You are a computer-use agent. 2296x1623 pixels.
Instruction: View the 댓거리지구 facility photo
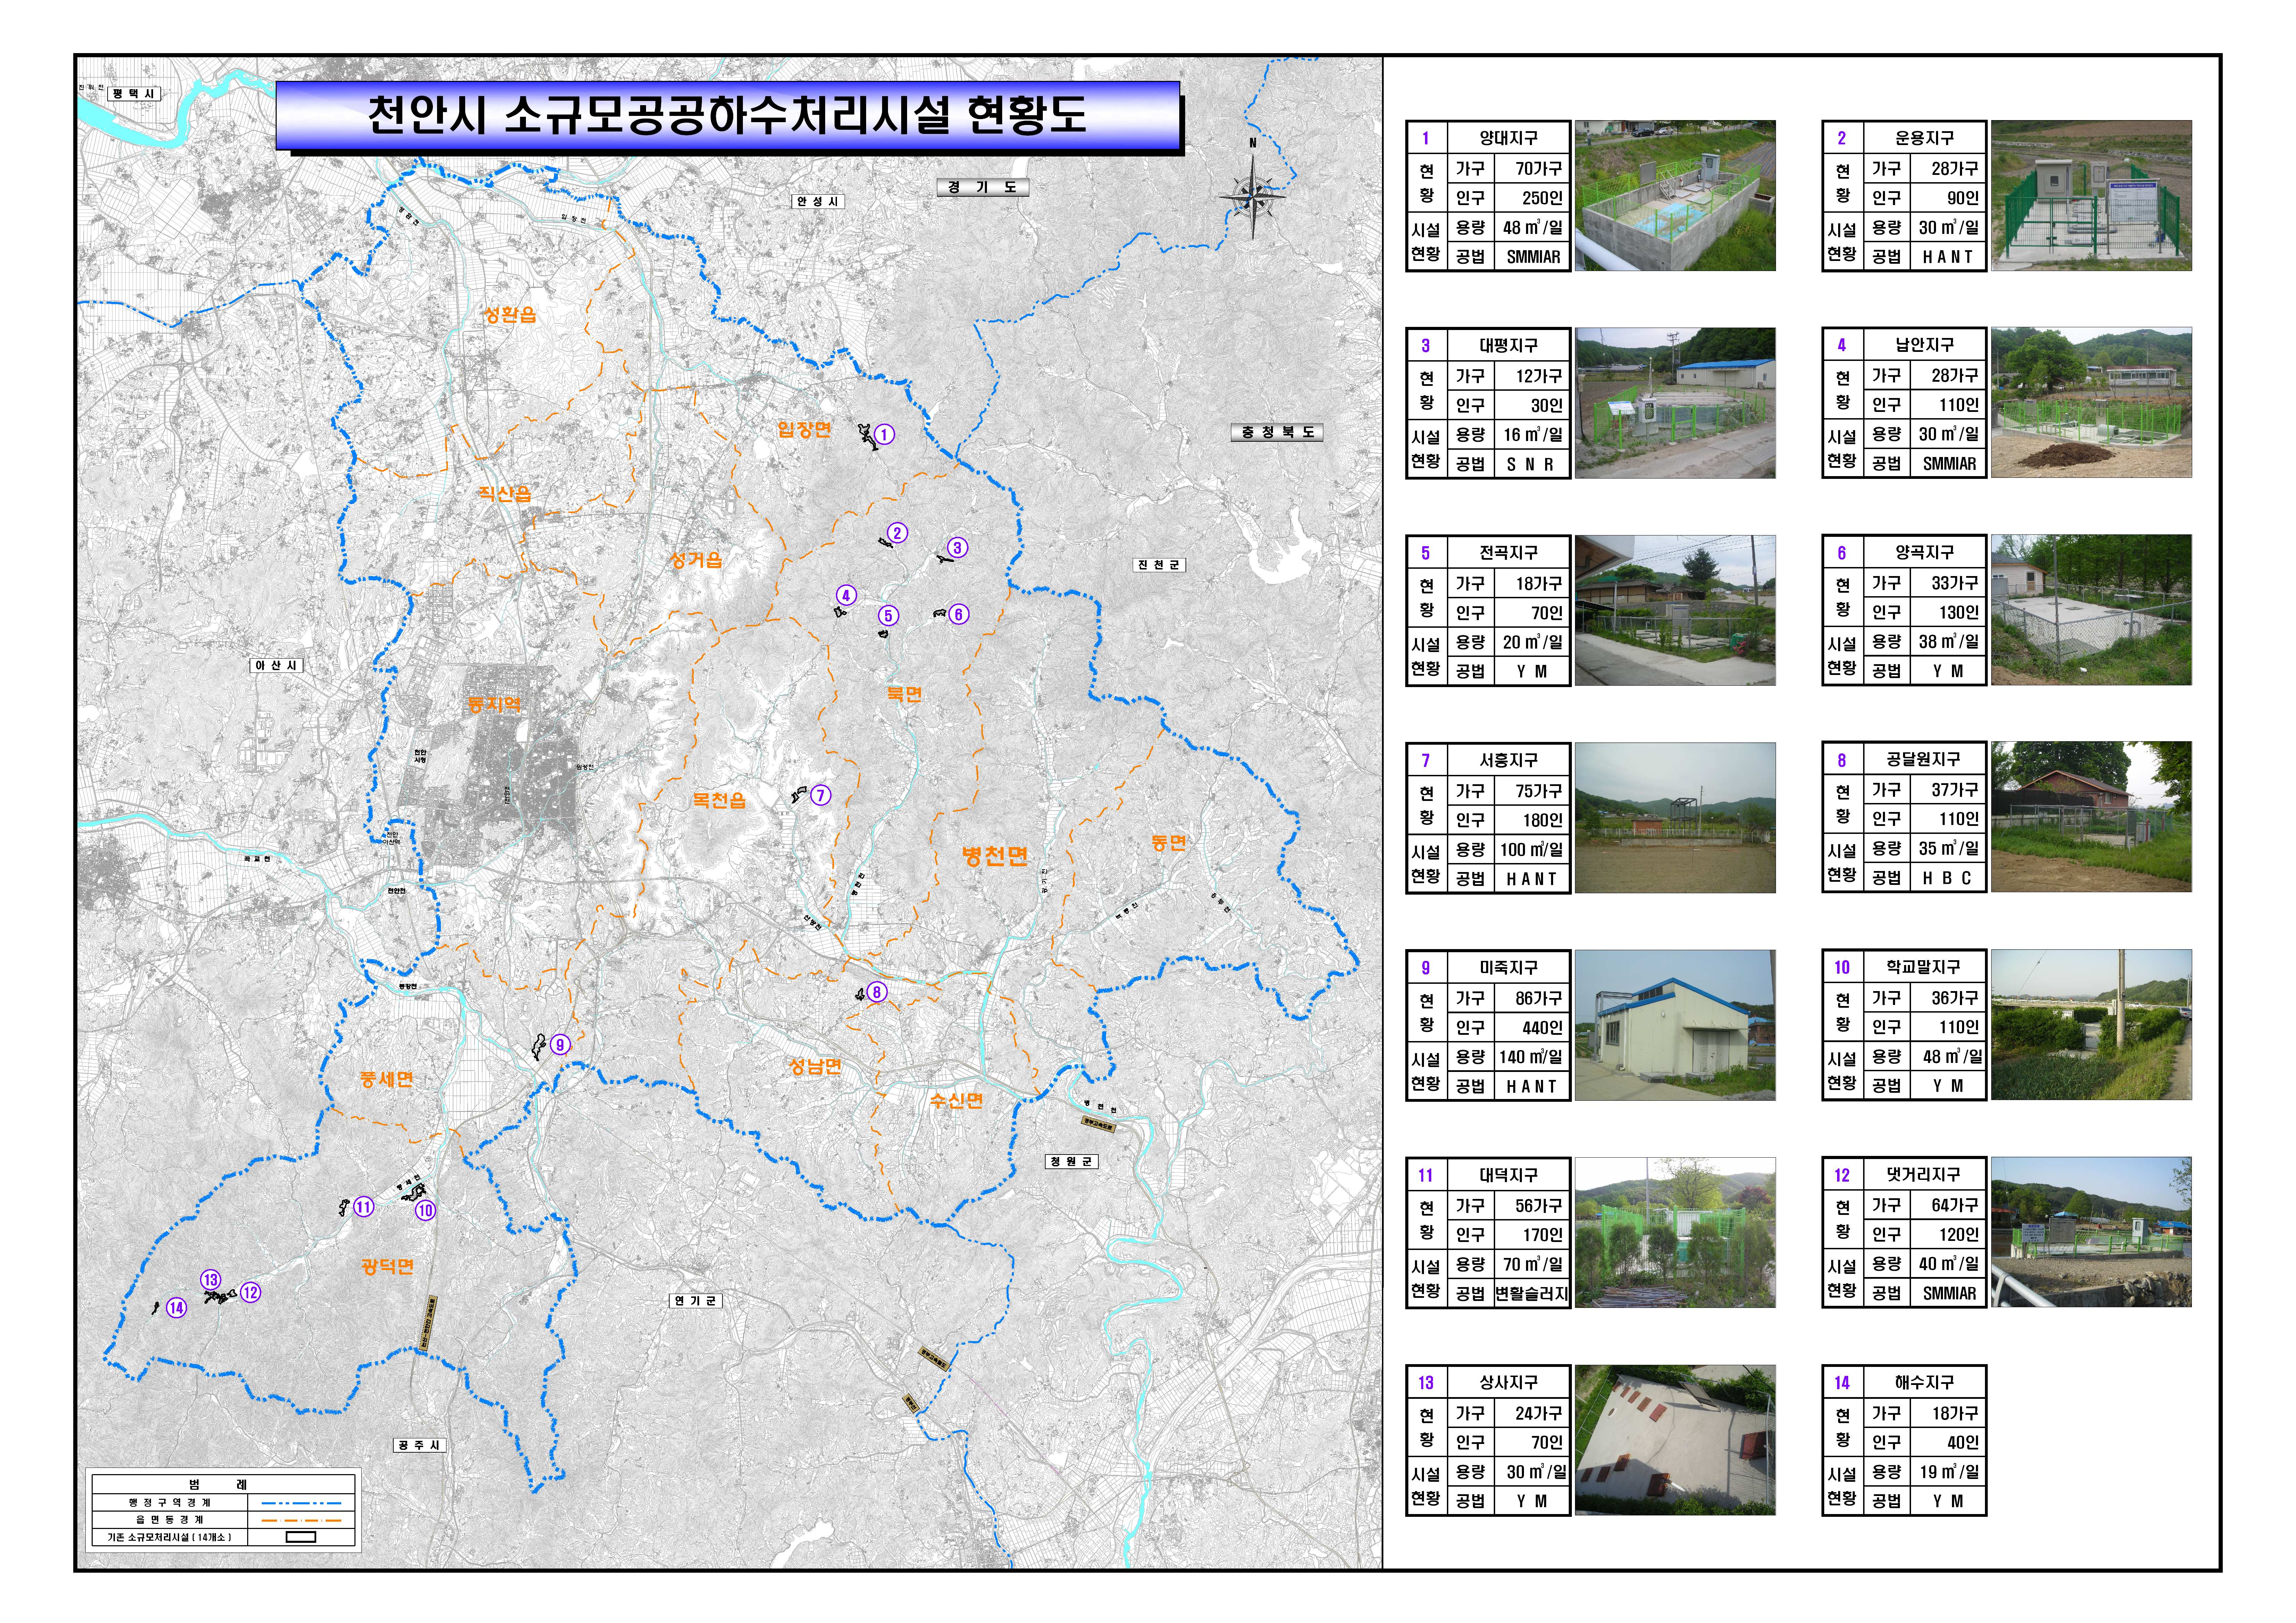point(2091,1232)
